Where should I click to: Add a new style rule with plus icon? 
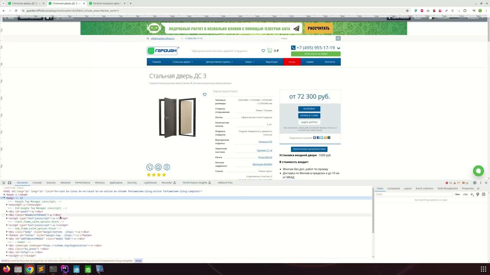click(472, 194)
